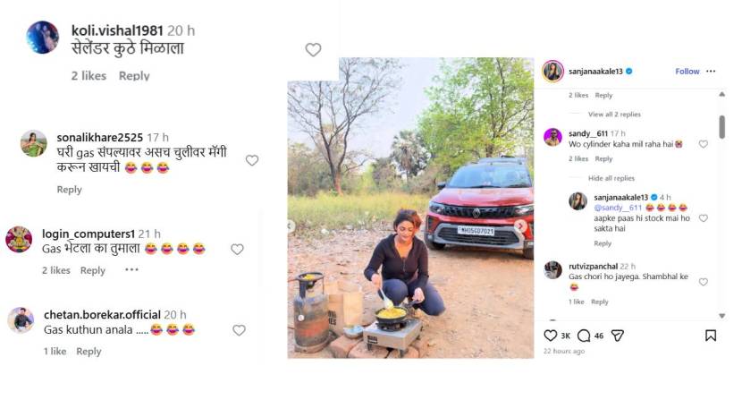The height and width of the screenshot is (417, 742).
Task: Share the post with the paper plane icon
Action: [618, 336]
